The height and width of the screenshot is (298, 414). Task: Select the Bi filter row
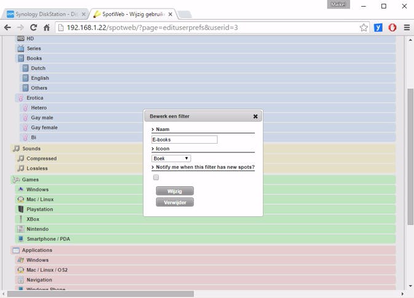(208, 138)
